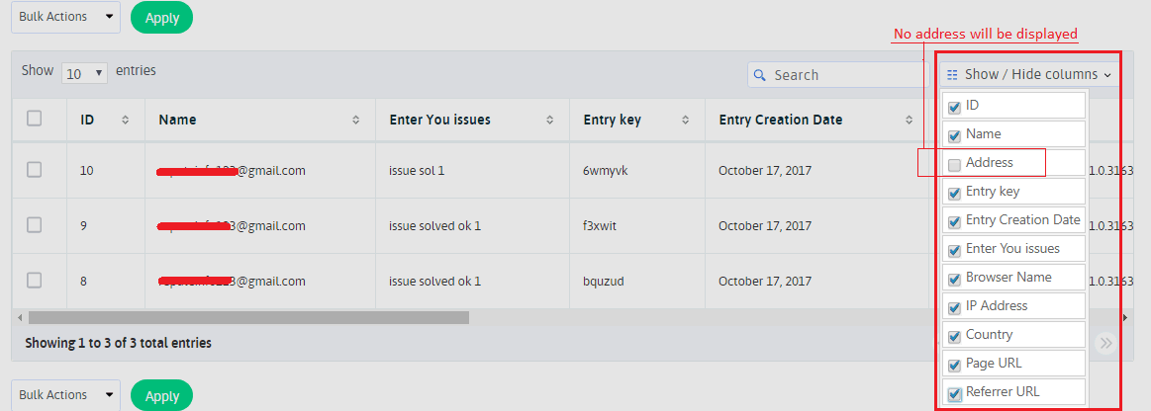Screen dimensions: 1151x411
Task: Toggle the Country column option
Action: tap(954, 336)
